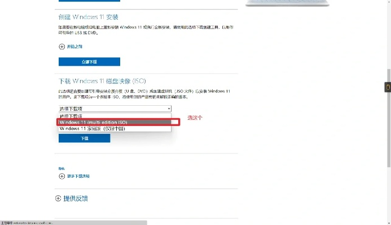
Task: Click the dark floating widget icon on right edge
Action: point(387,87)
